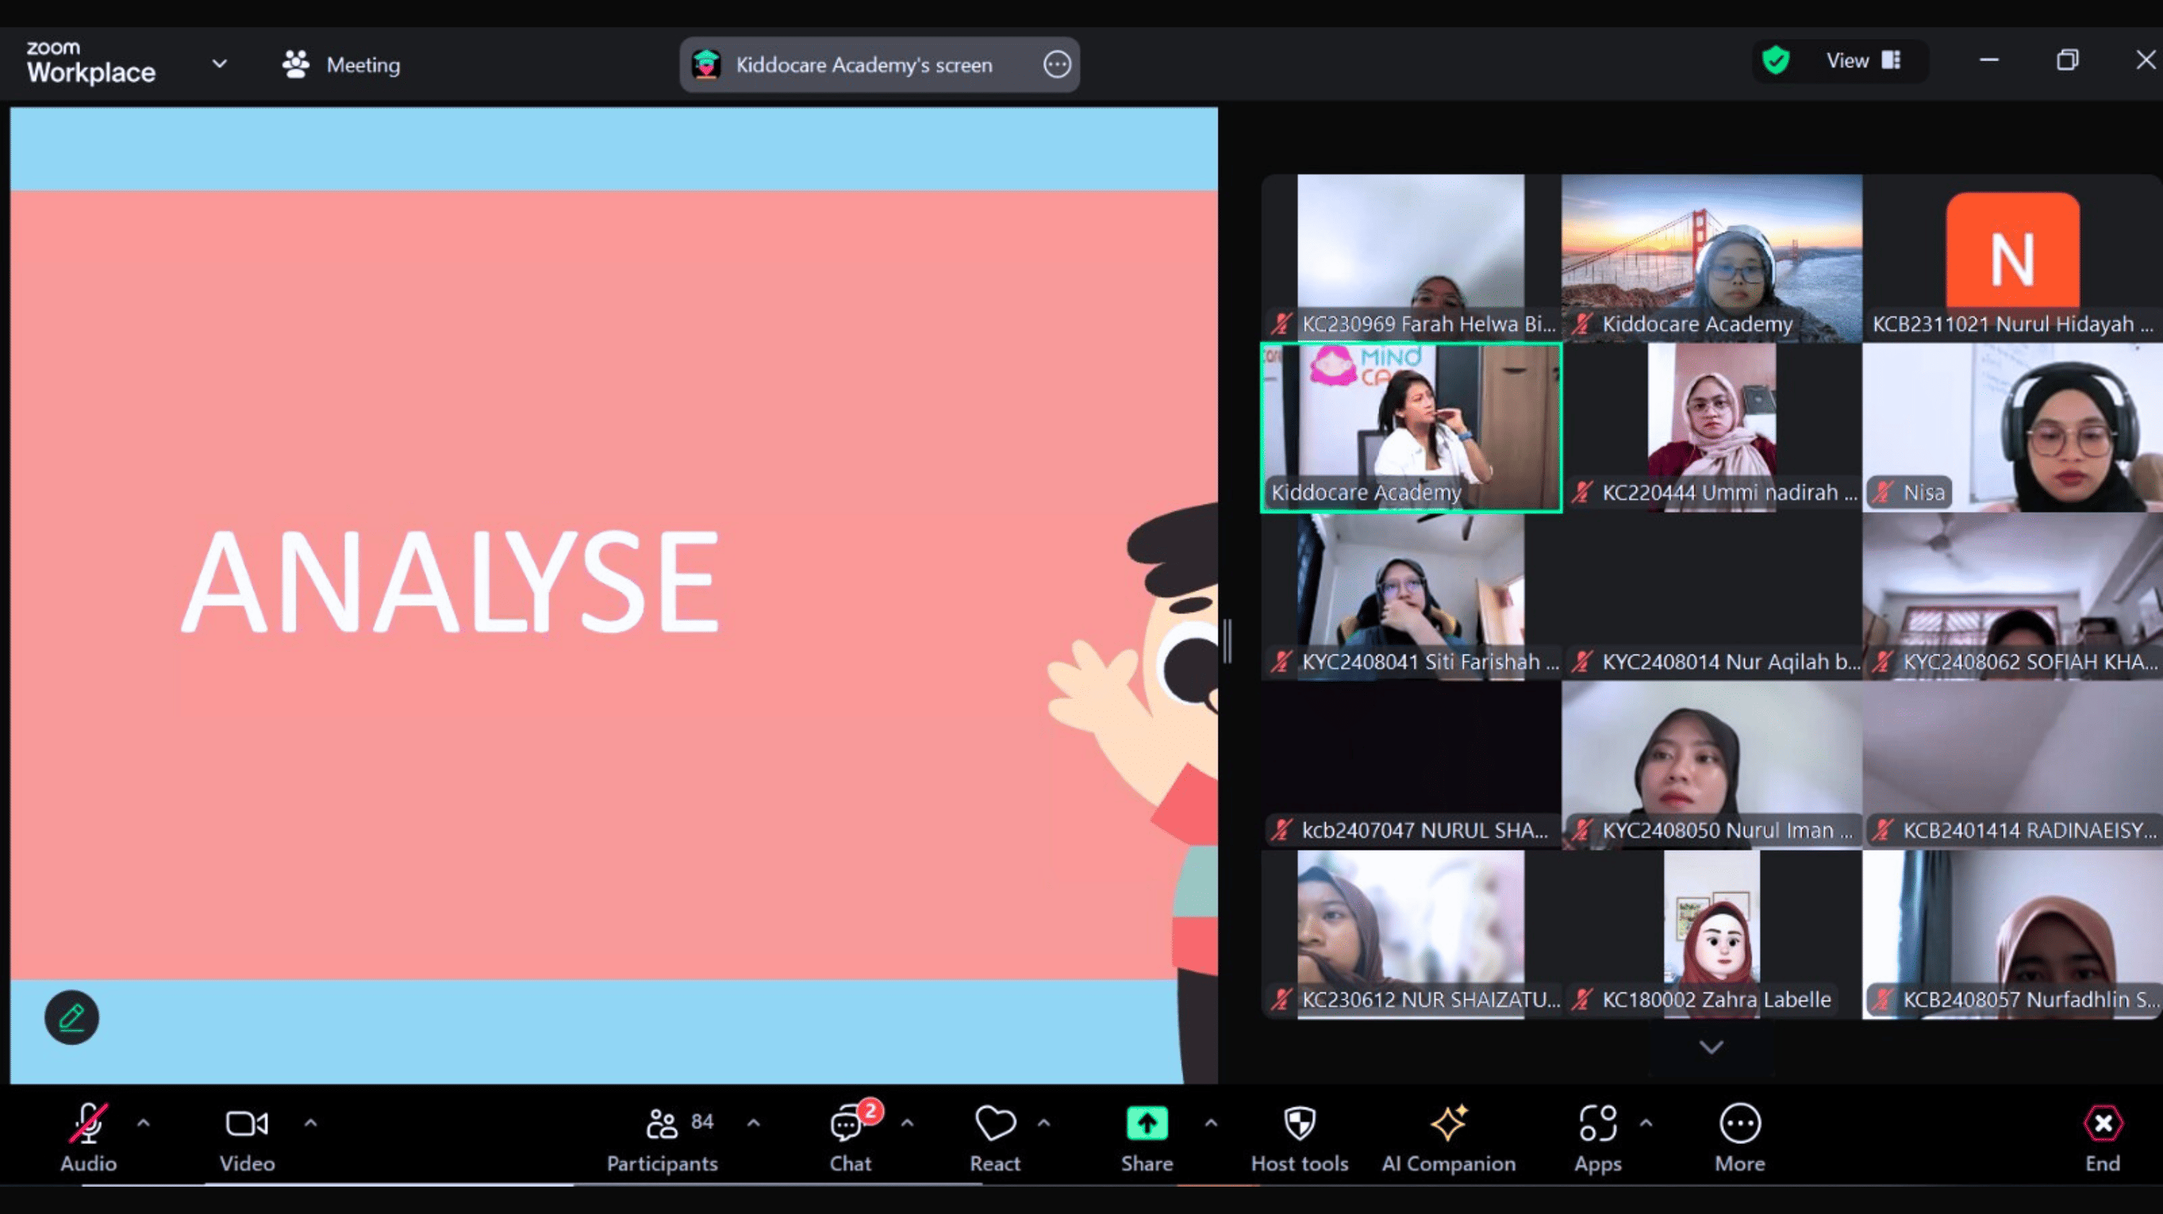2163x1214 pixels.
Task: Click the divider between slide and gallery
Action: point(1228,642)
